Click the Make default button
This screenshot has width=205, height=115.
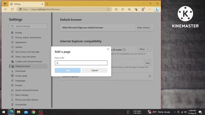143,28
